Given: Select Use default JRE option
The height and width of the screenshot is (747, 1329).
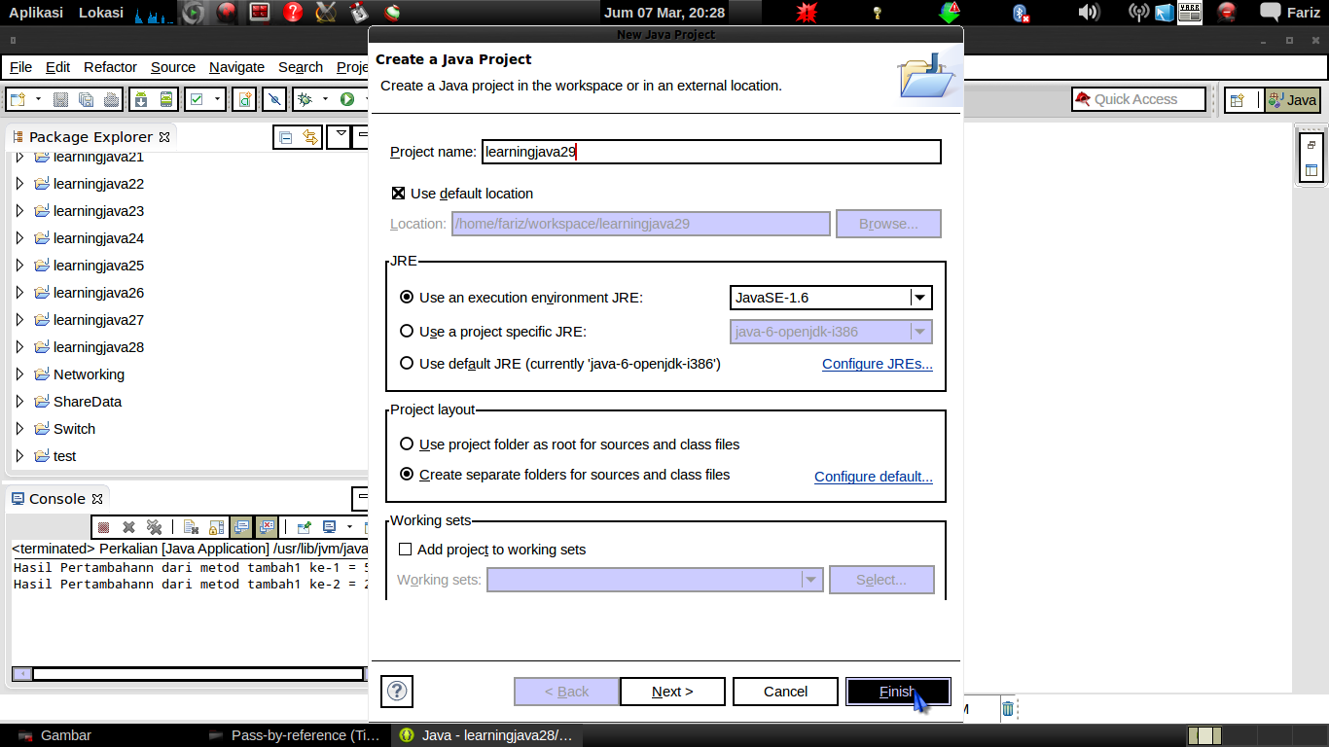Looking at the screenshot, I should pos(407,363).
